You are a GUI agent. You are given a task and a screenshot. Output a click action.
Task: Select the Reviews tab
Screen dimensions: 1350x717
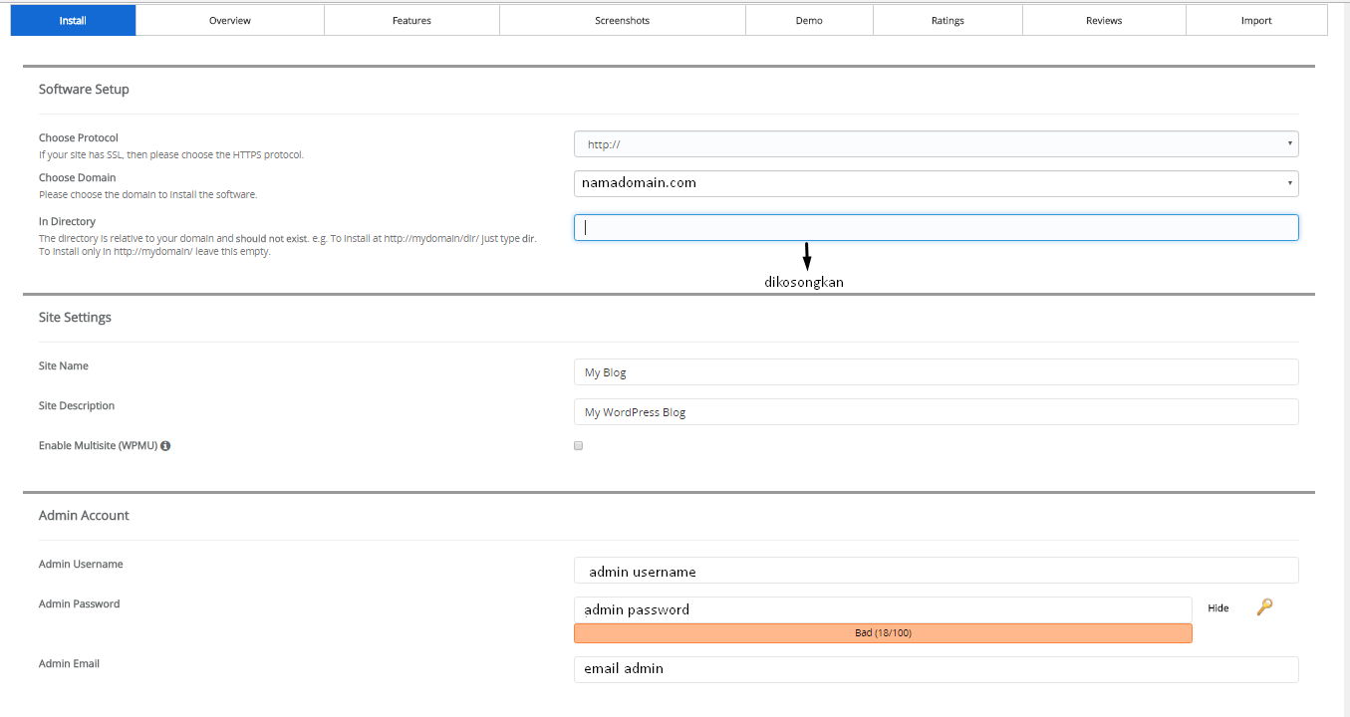[1104, 21]
